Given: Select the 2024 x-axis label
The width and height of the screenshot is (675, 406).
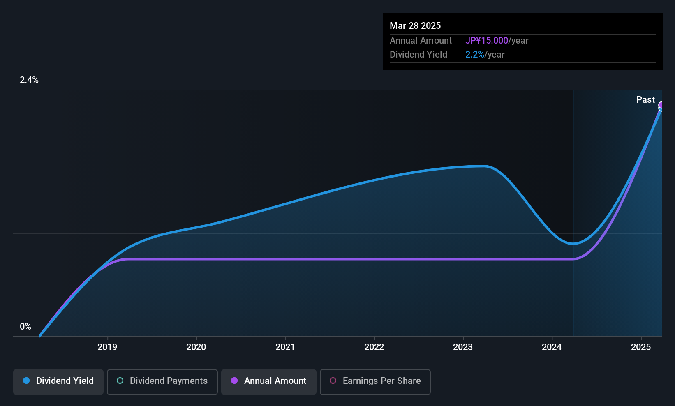Looking at the screenshot, I should coord(552,347).
